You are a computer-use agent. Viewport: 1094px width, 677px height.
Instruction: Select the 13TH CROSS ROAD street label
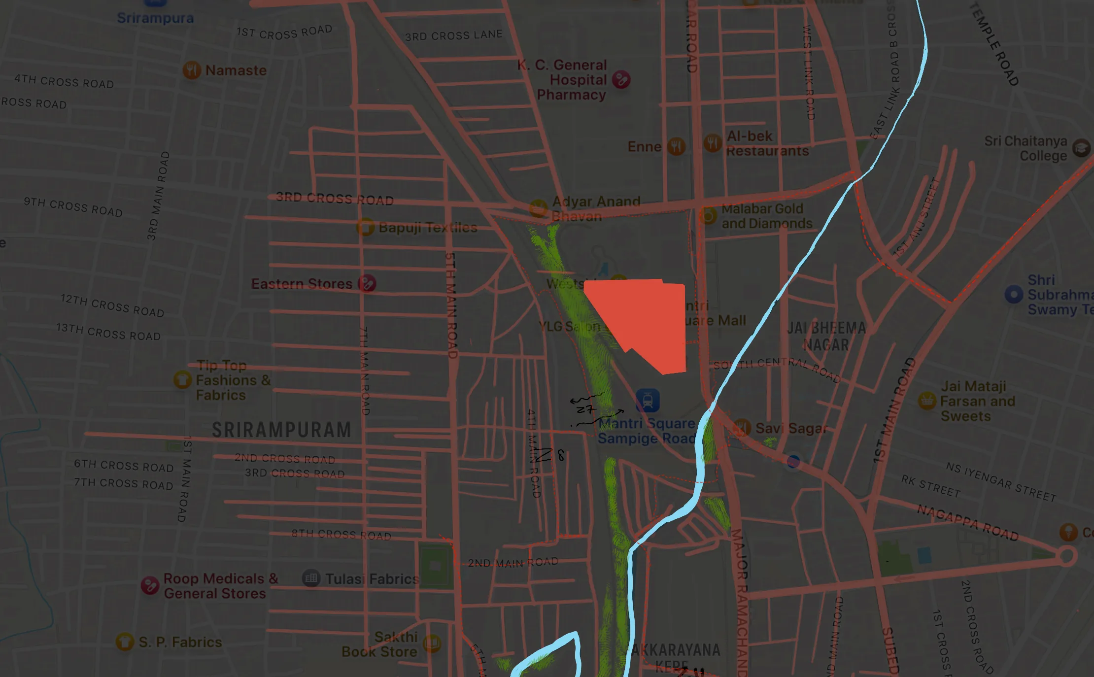(108, 332)
